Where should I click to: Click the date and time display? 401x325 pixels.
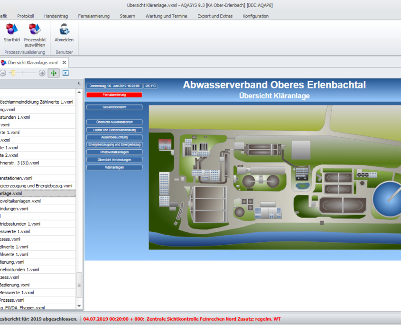pyautogui.click(x=114, y=86)
